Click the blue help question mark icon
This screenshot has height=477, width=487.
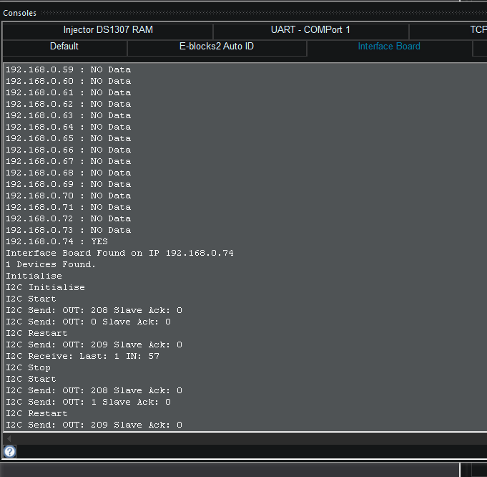tap(9, 451)
